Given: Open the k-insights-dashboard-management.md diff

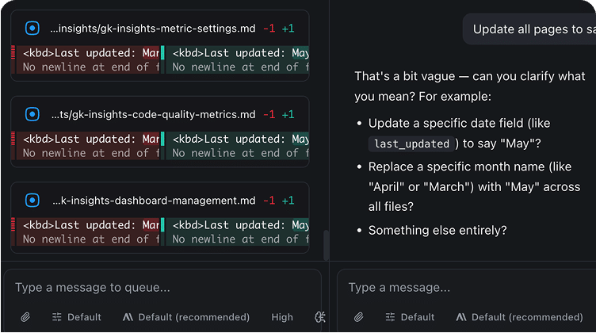Looking at the screenshot, I should (x=154, y=201).
